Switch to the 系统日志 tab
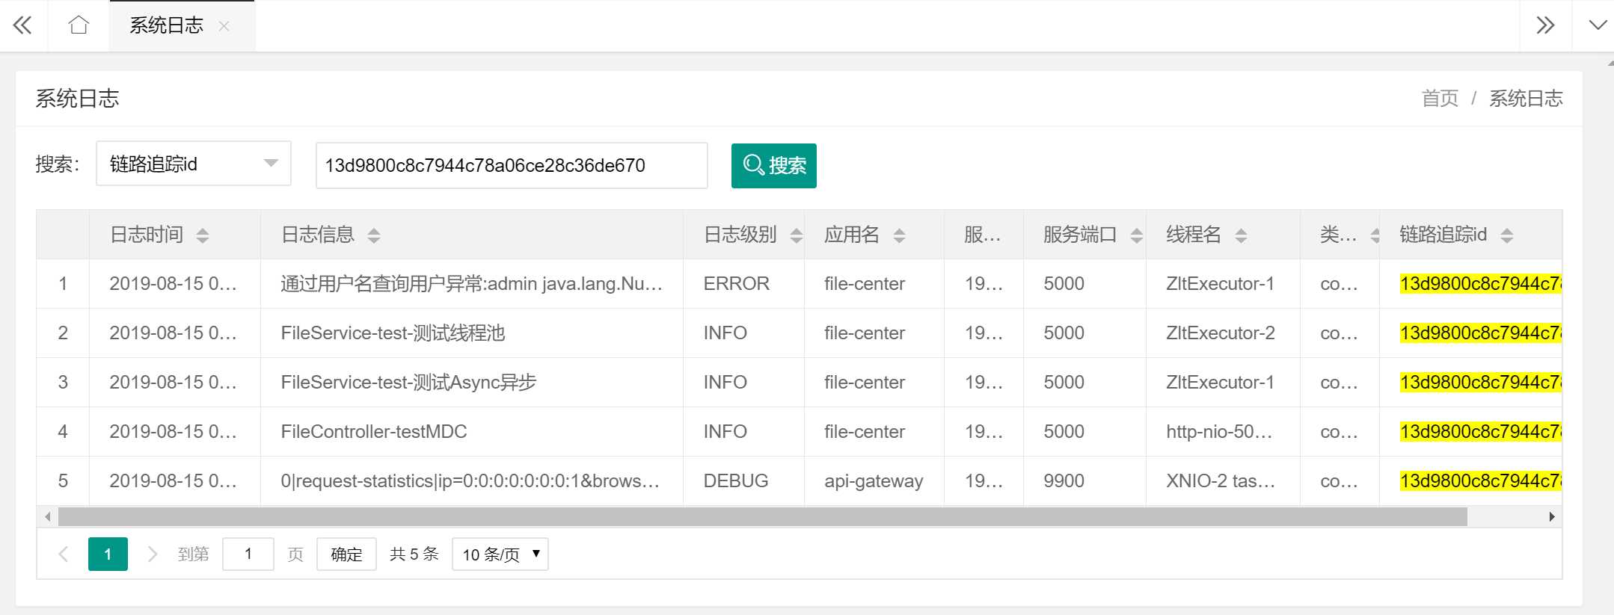The height and width of the screenshot is (615, 1614). tap(166, 25)
